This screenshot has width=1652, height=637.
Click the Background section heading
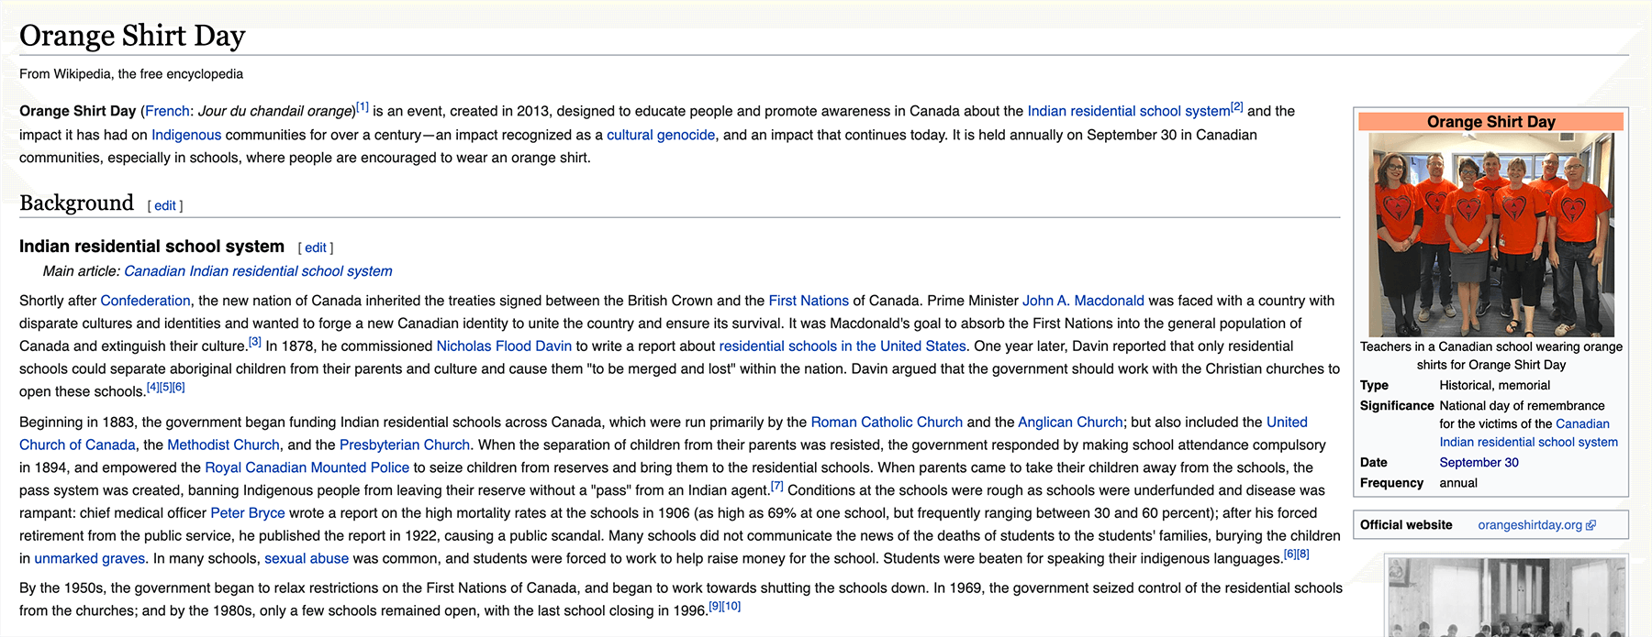tap(76, 203)
